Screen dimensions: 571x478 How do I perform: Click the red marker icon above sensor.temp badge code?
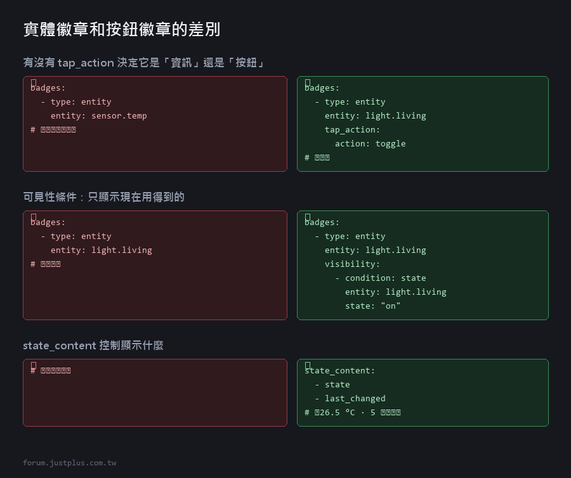click(34, 83)
